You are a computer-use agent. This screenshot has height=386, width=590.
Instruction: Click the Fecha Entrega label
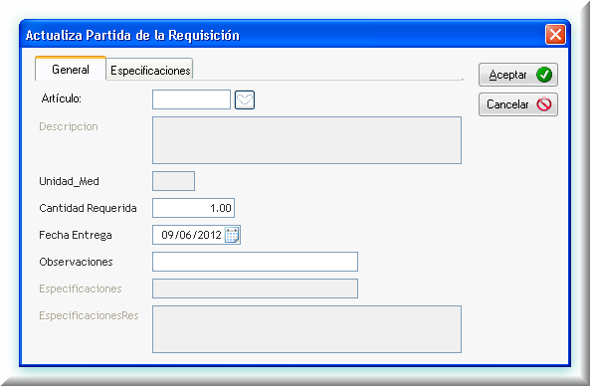tap(76, 235)
